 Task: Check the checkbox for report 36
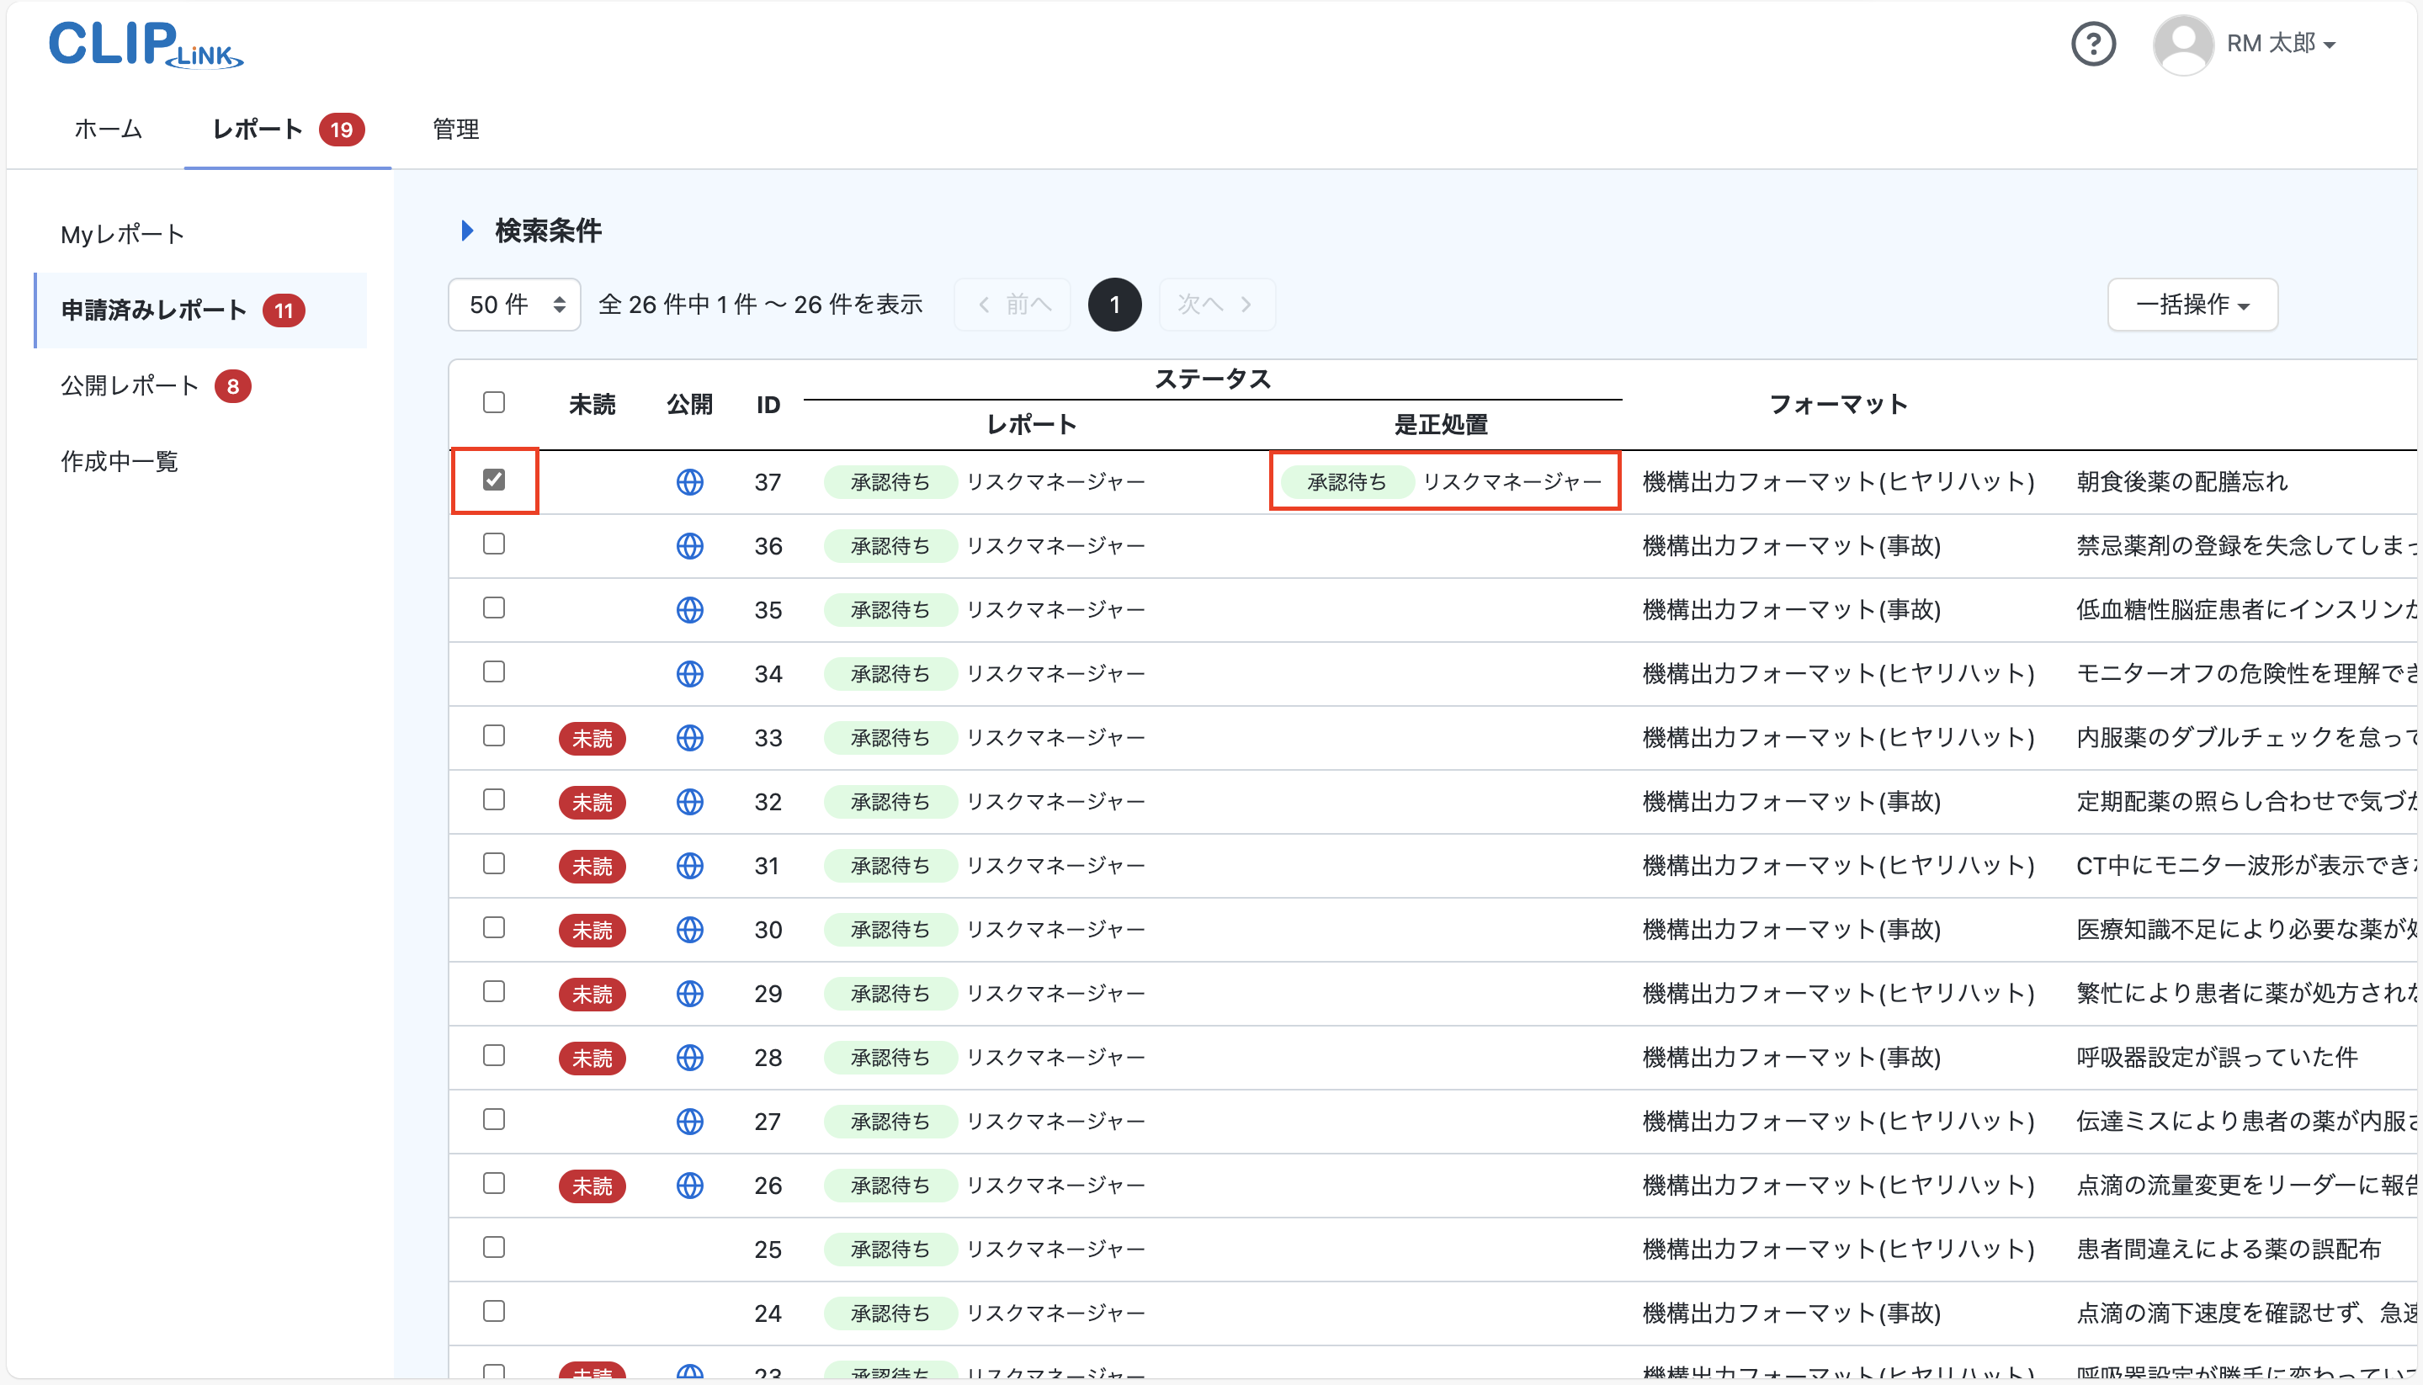pos(494,544)
